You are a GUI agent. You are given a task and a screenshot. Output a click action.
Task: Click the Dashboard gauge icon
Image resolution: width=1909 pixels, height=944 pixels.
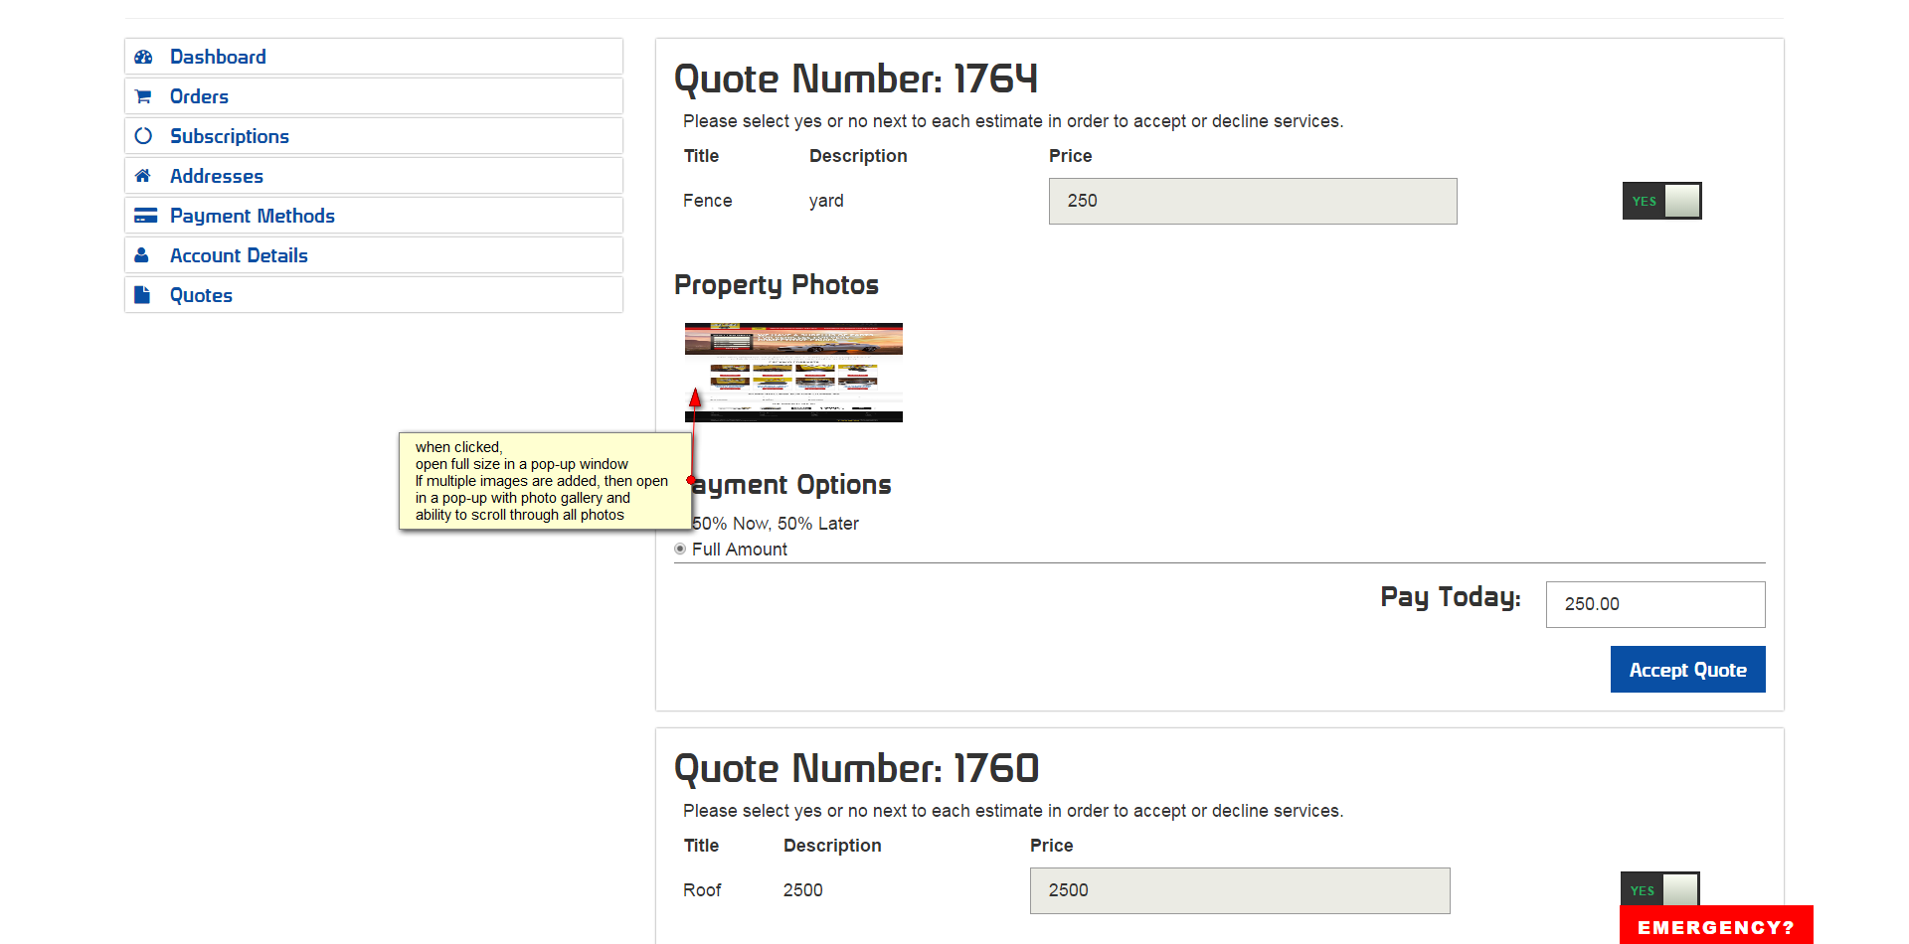(143, 57)
